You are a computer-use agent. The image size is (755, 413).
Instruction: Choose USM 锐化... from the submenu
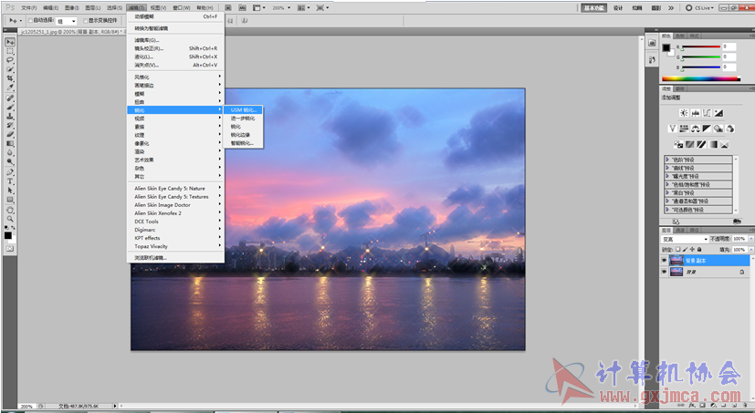(244, 109)
